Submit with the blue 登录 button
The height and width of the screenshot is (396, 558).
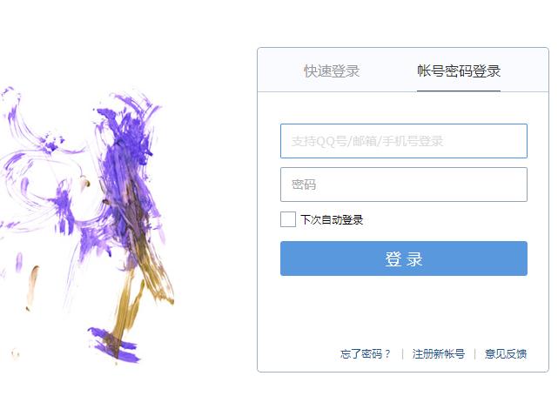[x=404, y=258]
